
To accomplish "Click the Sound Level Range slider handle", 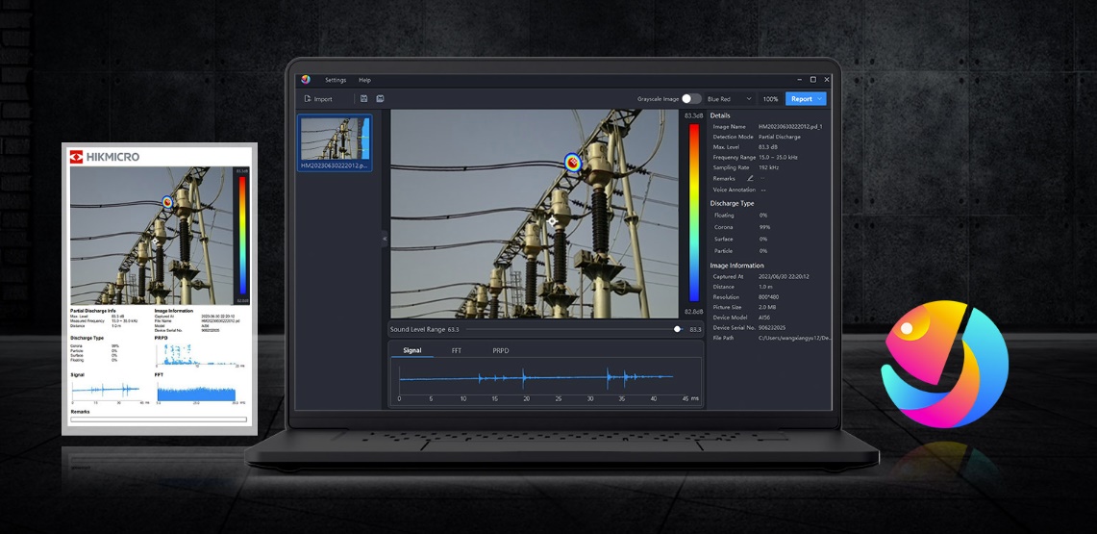I will [678, 329].
